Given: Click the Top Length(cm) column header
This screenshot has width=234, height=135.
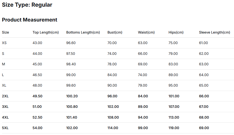Looking at the screenshot, I should [x=46, y=33].
